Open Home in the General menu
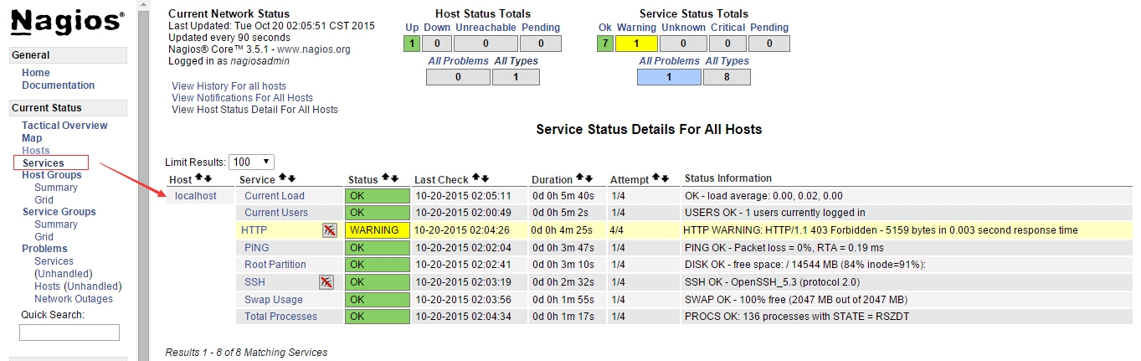 point(36,73)
